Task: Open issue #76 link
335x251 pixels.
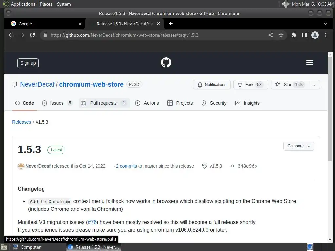Action: tap(92, 222)
